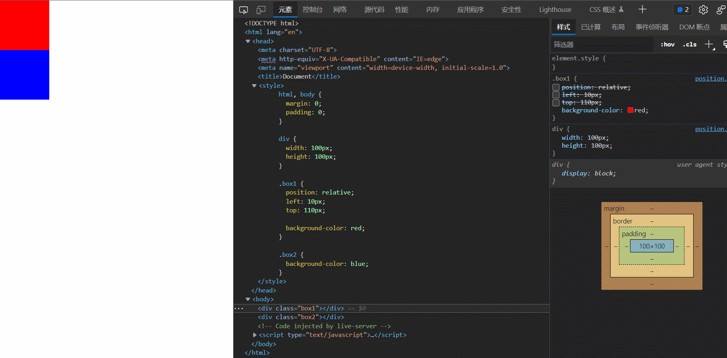Viewport: 727px width, 358px height.
Task: Collapse the style element node
Action: pyautogui.click(x=254, y=86)
